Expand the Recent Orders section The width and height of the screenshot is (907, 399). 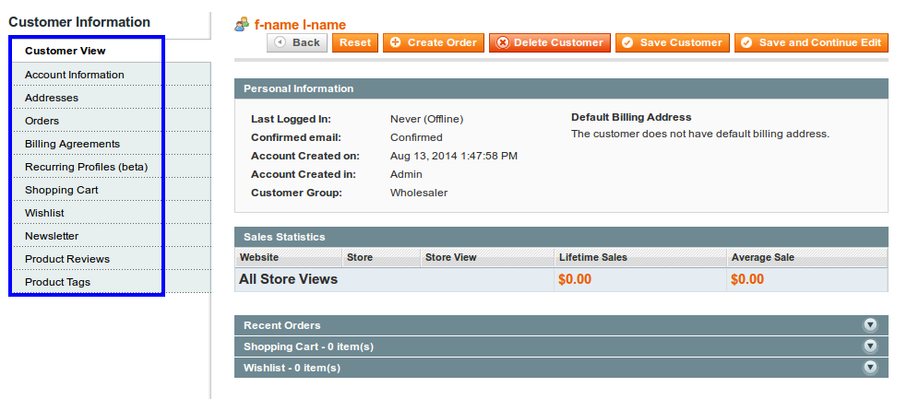click(869, 325)
